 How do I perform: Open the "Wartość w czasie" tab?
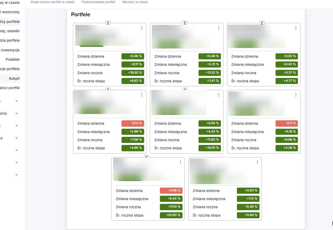pos(135,2)
